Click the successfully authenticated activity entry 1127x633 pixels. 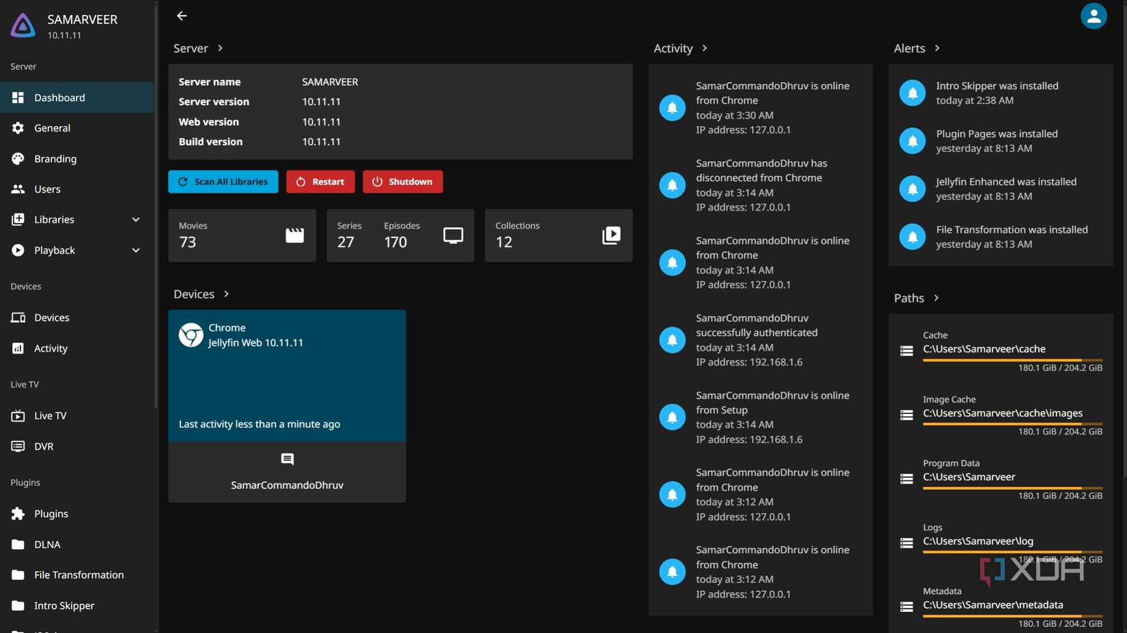click(760, 340)
